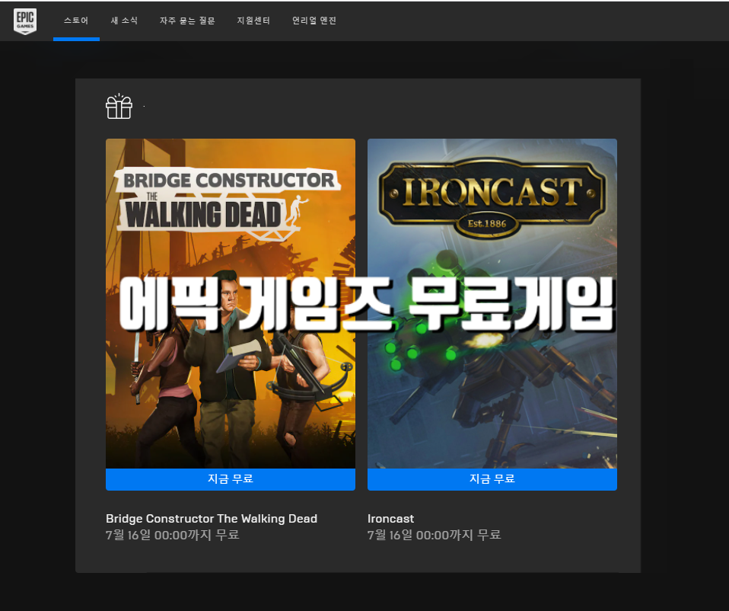Open the 자주 묻는 질문 tab
Viewport: 729px width, 611px height.
click(187, 21)
